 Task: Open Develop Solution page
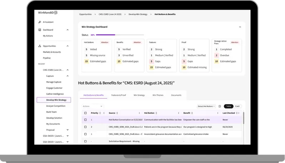coord(54,118)
